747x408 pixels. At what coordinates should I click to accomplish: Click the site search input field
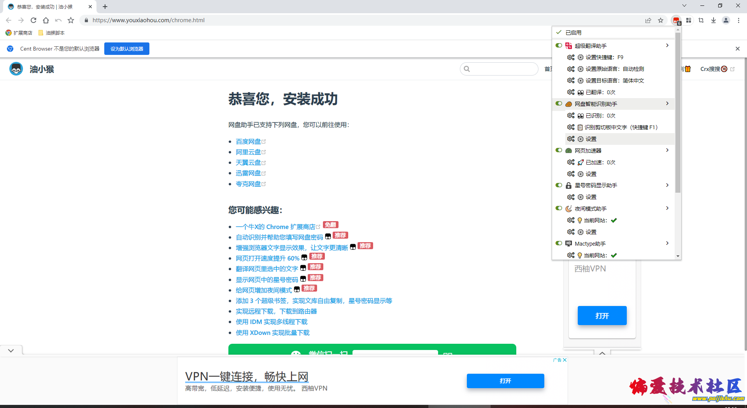[x=499, y=69]
